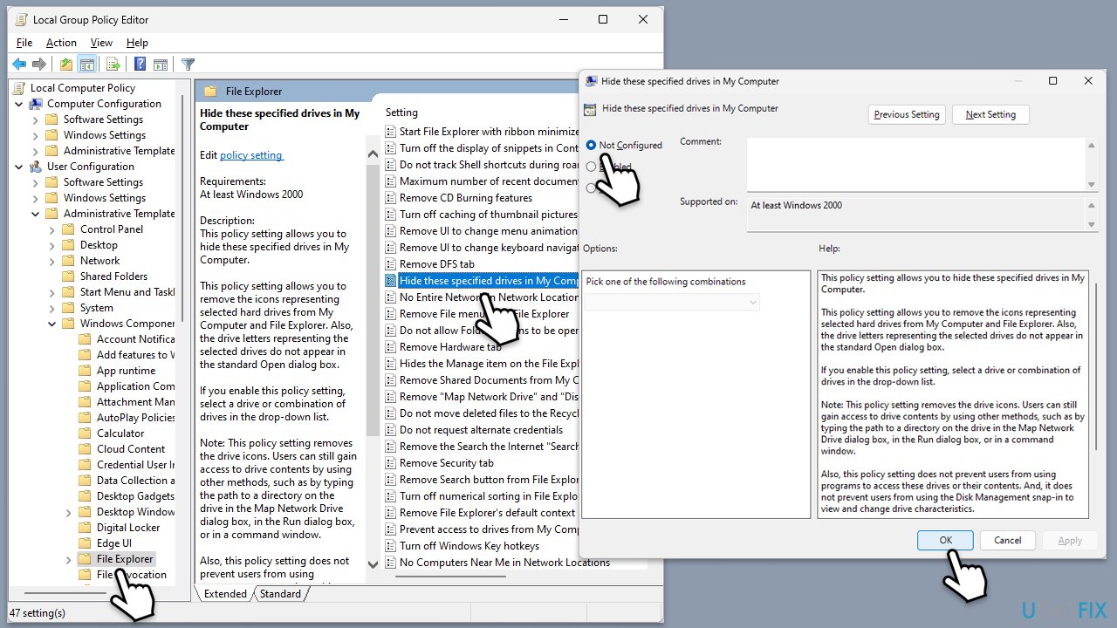
Task: Switch to the Extended tab
Action: tap(225, 594)
